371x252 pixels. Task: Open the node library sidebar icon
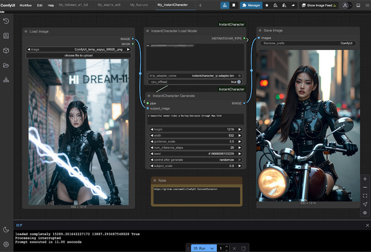(6, 36)
